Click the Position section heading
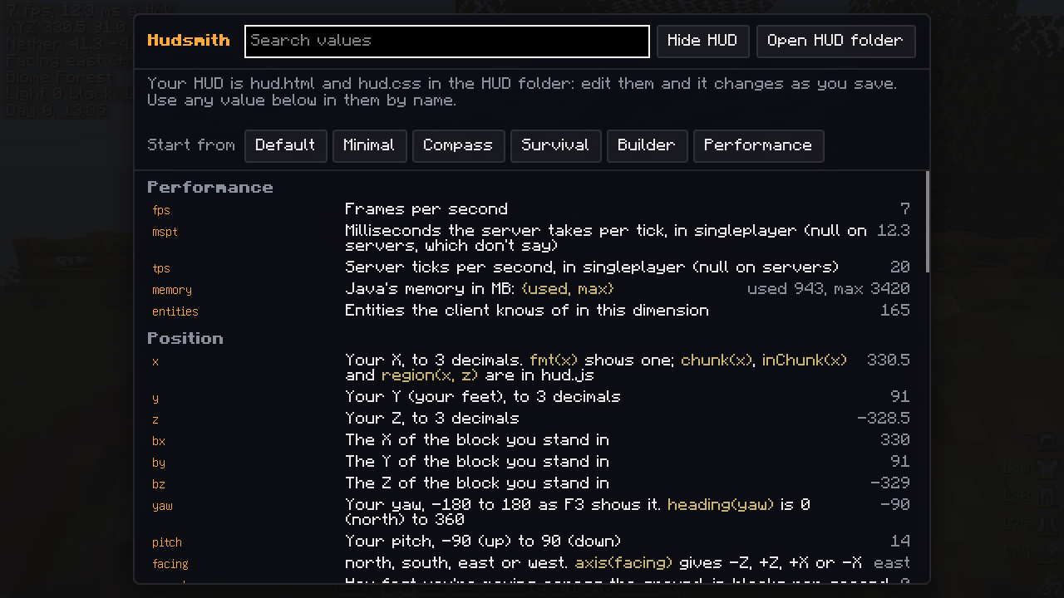The image size is (1064, 598). 185,339
